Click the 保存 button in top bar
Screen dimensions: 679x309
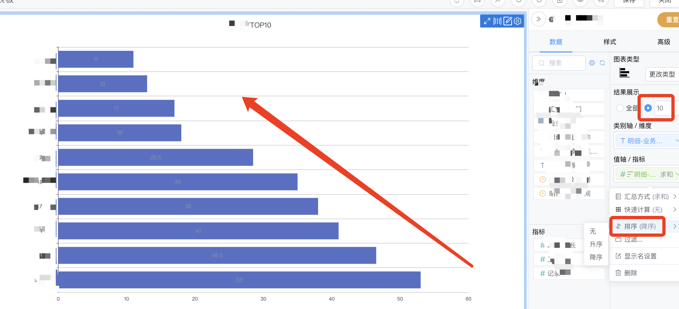click(x=629, y=2)
